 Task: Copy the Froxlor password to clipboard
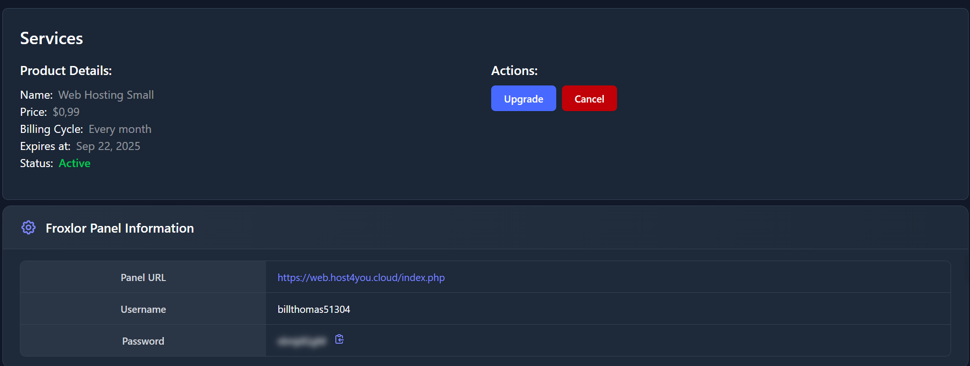339,339
